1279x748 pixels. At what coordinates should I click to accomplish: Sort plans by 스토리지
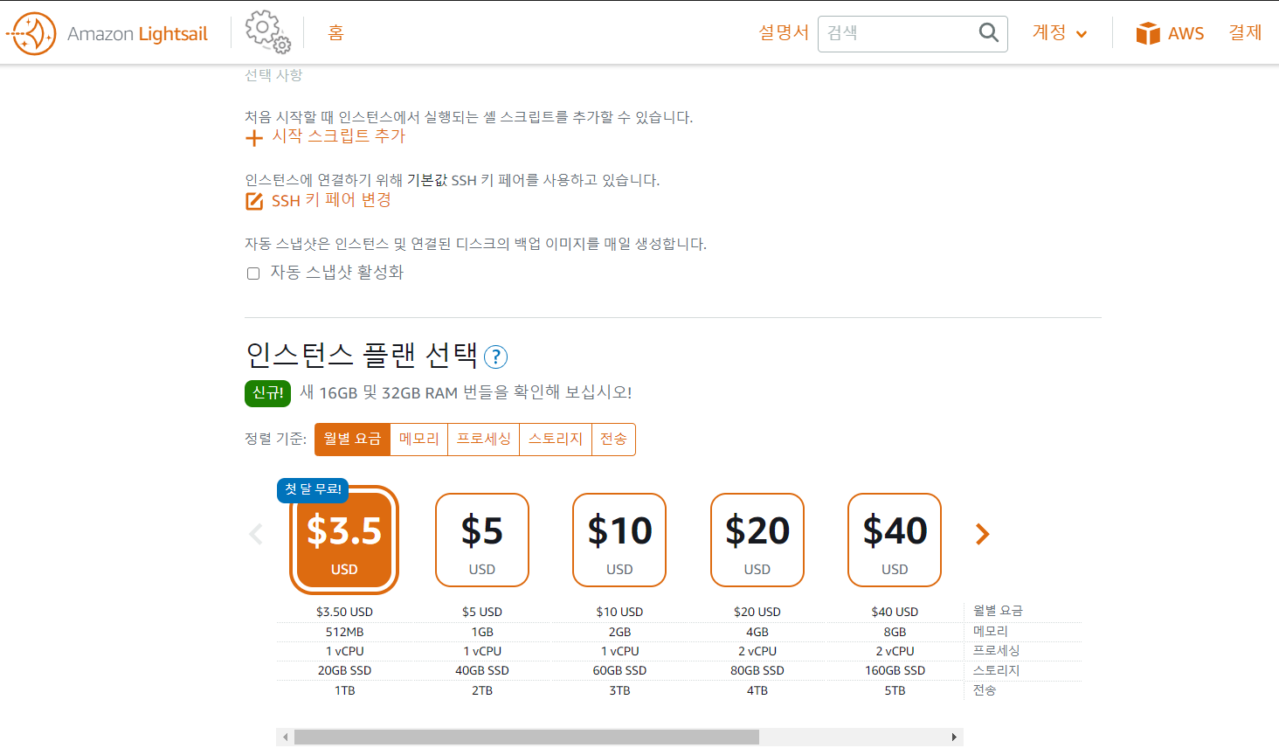pyautogui.click(x=556, y=440)
